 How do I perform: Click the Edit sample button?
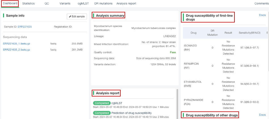coord(77,17)
